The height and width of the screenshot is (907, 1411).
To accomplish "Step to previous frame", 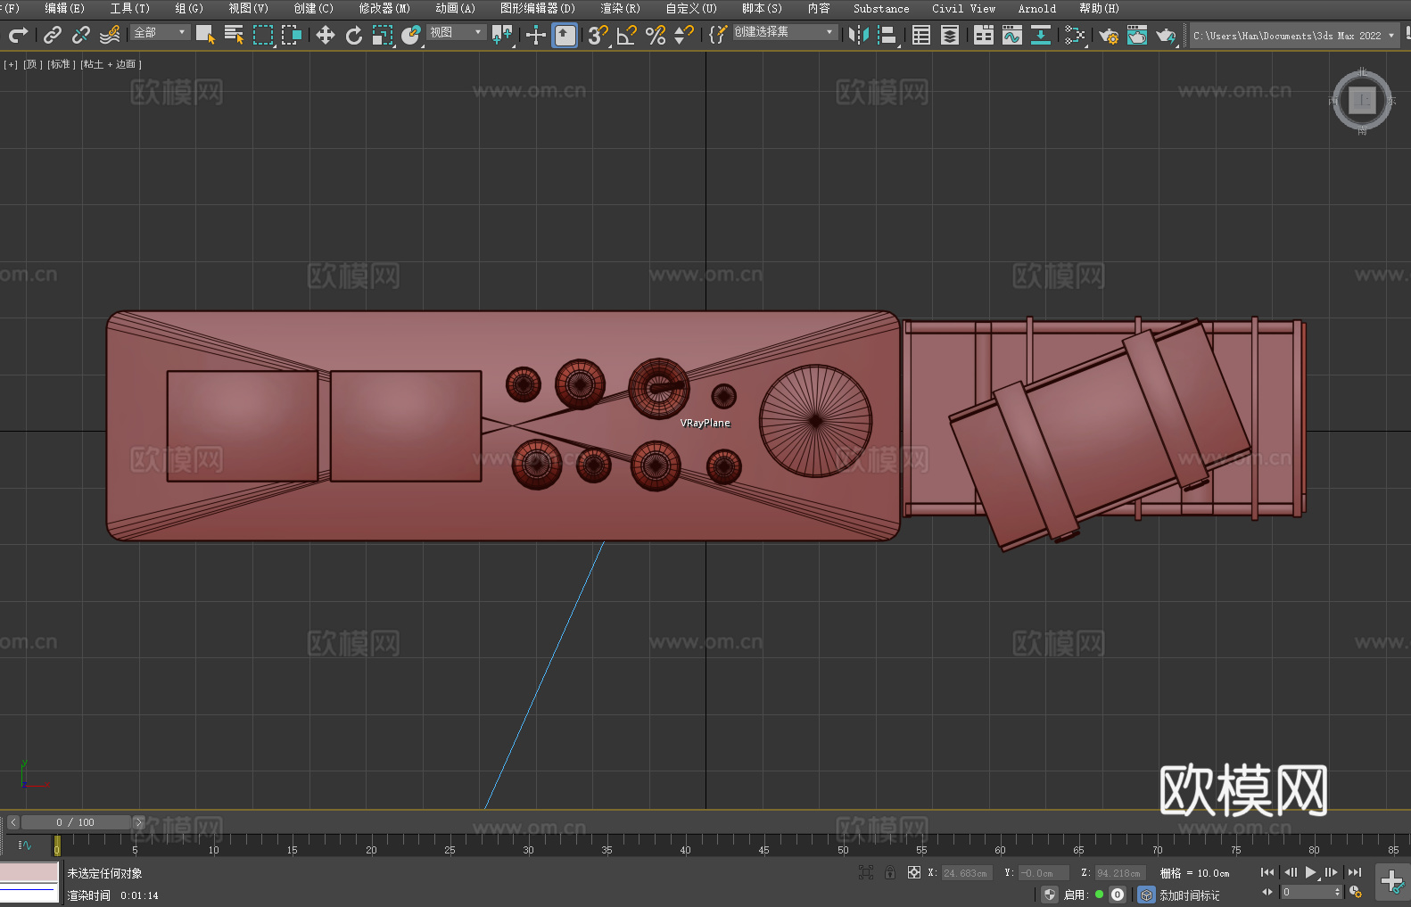I will pyautogui.click(x=1290, y=872).
